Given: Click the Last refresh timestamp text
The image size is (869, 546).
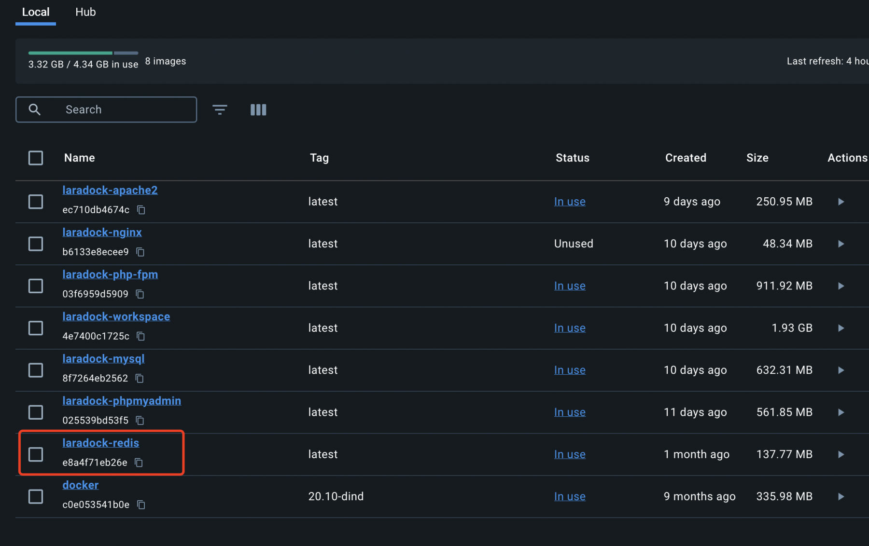Looking at the screenshot, I should (x=827, y=61).
